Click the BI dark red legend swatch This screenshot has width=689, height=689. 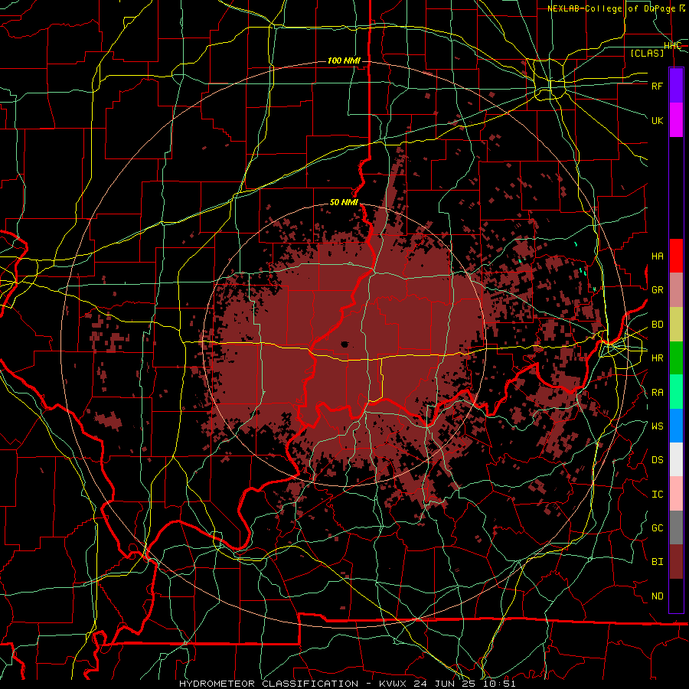pyautogui.click(x=676, y=562)
